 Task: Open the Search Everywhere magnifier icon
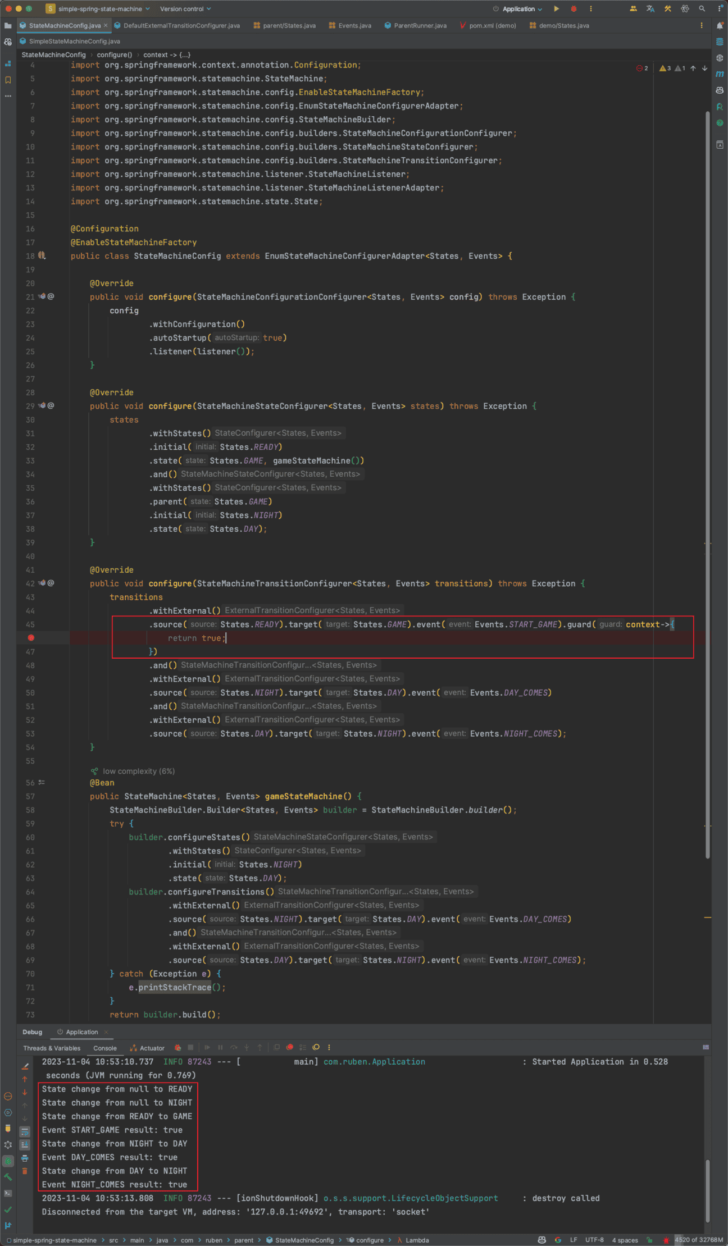click(x=702, y=9)
